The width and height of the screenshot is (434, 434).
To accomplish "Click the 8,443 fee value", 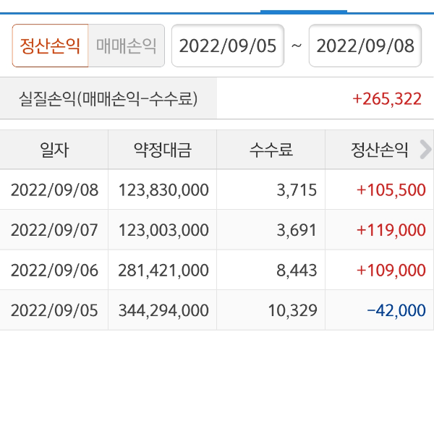I will click(x=299, y=271).
